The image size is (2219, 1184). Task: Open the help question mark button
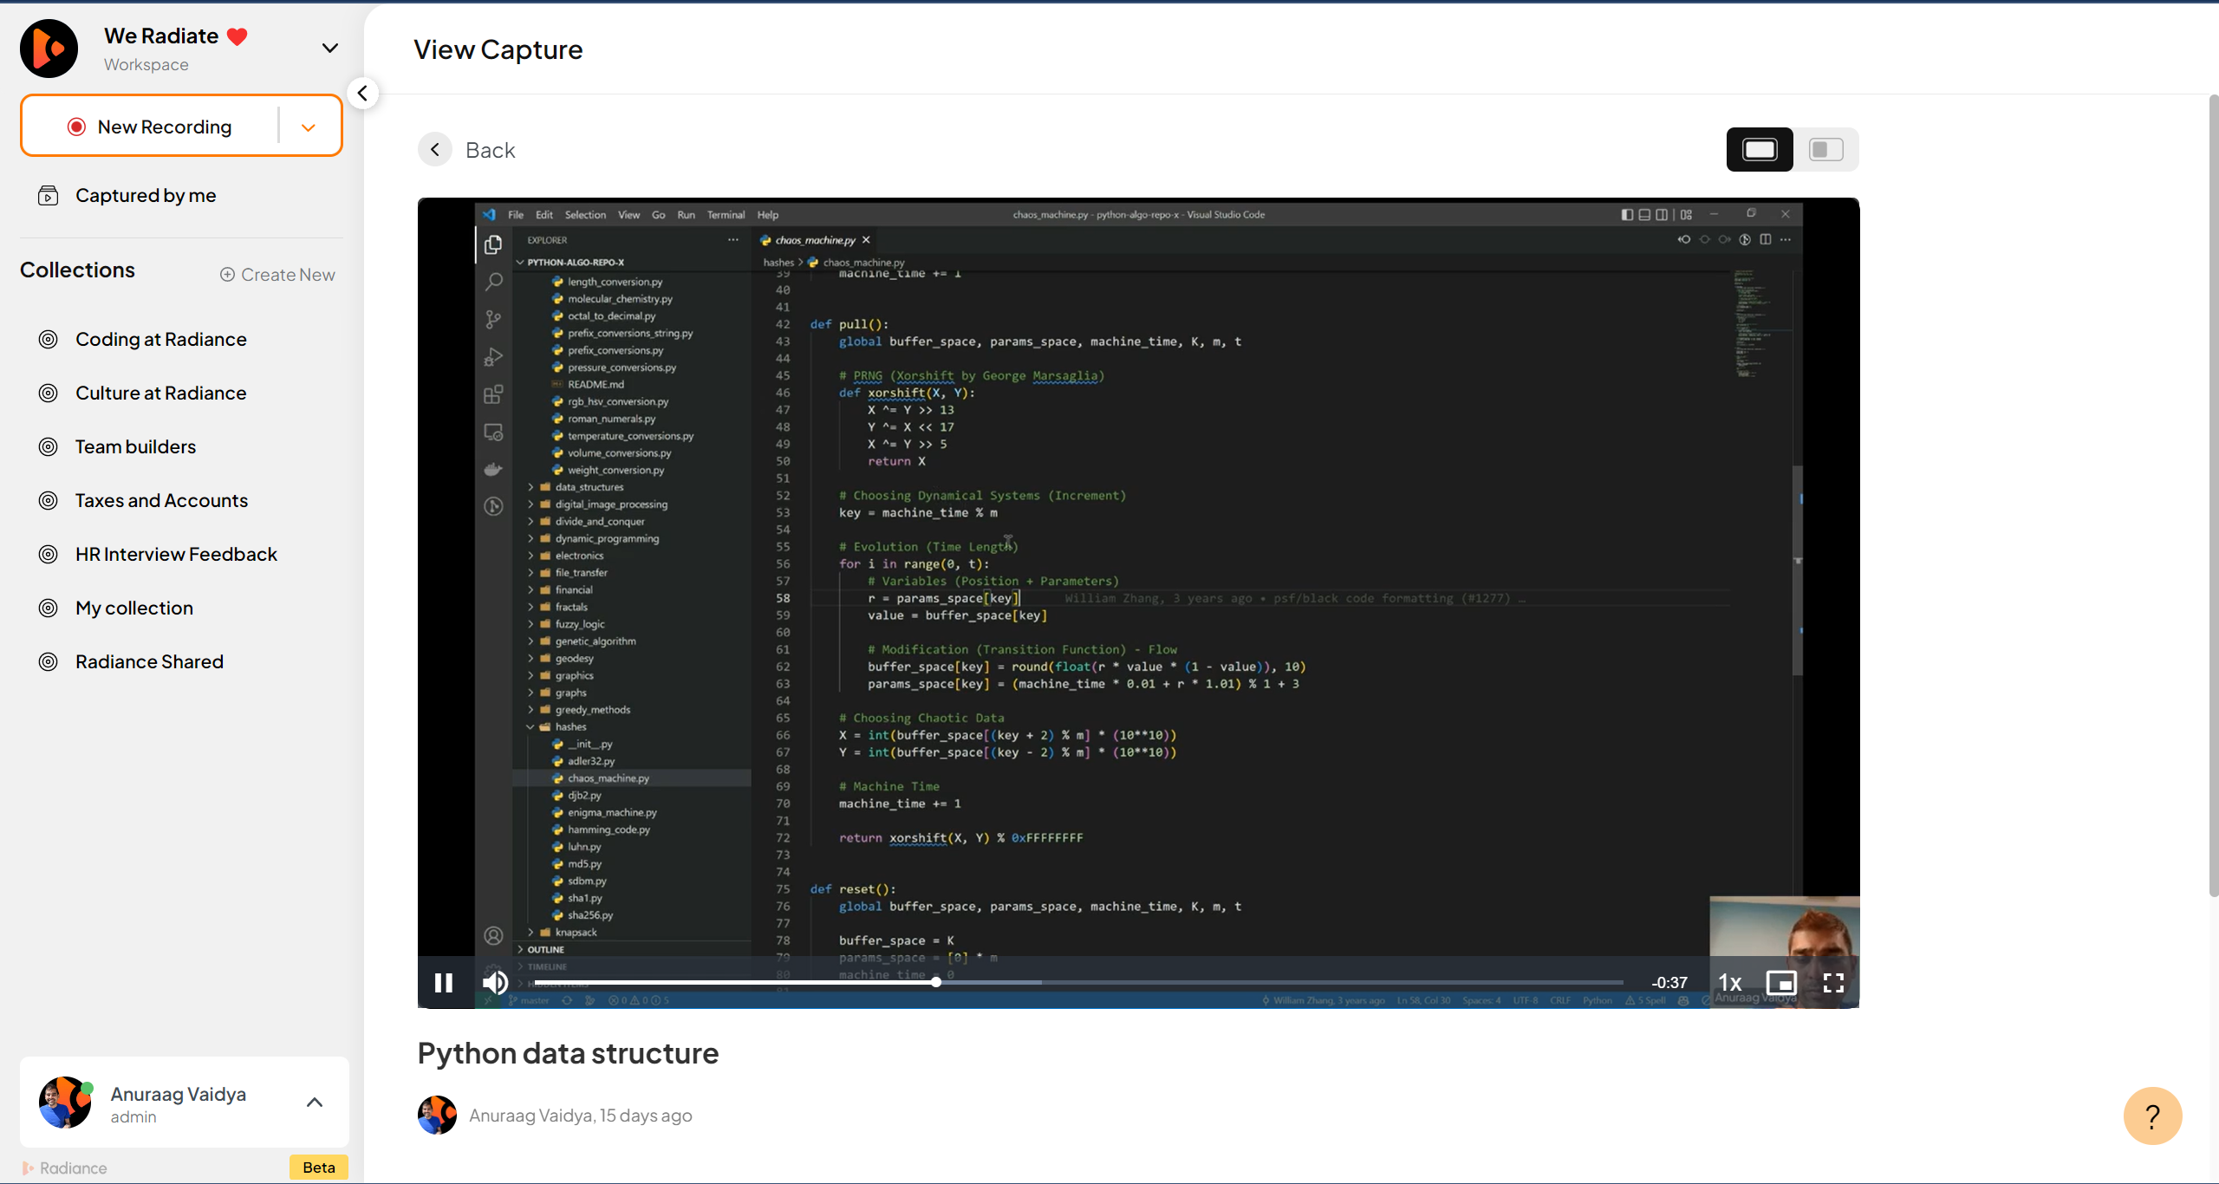coord(2153,1116)
